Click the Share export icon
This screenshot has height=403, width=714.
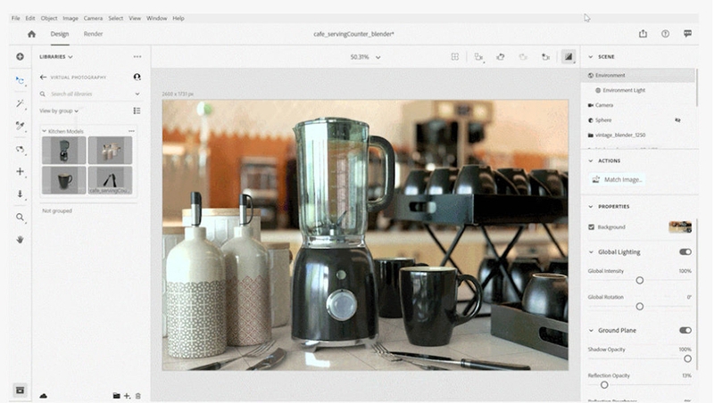pos(643,34)
